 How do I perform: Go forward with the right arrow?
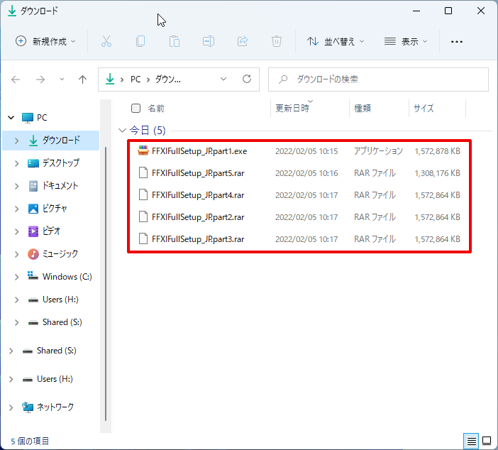[x=40, y=79]
